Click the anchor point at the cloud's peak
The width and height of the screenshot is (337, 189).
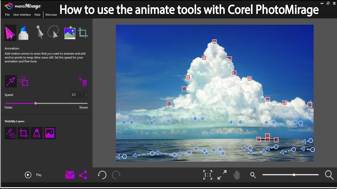tap(215, 42)
